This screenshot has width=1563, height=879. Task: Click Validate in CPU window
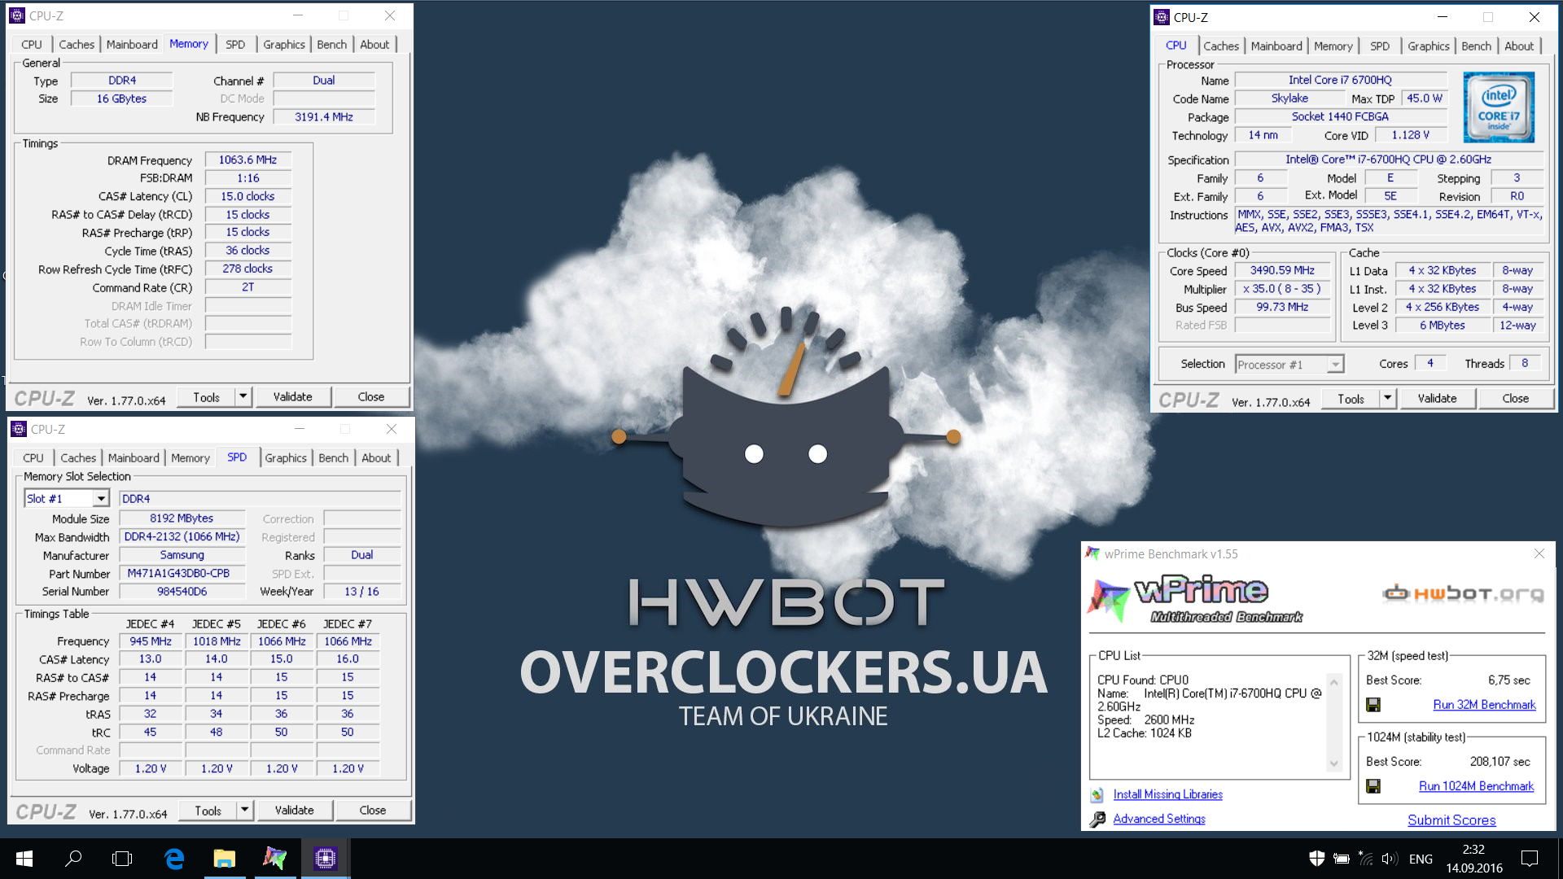point(1438,399)
